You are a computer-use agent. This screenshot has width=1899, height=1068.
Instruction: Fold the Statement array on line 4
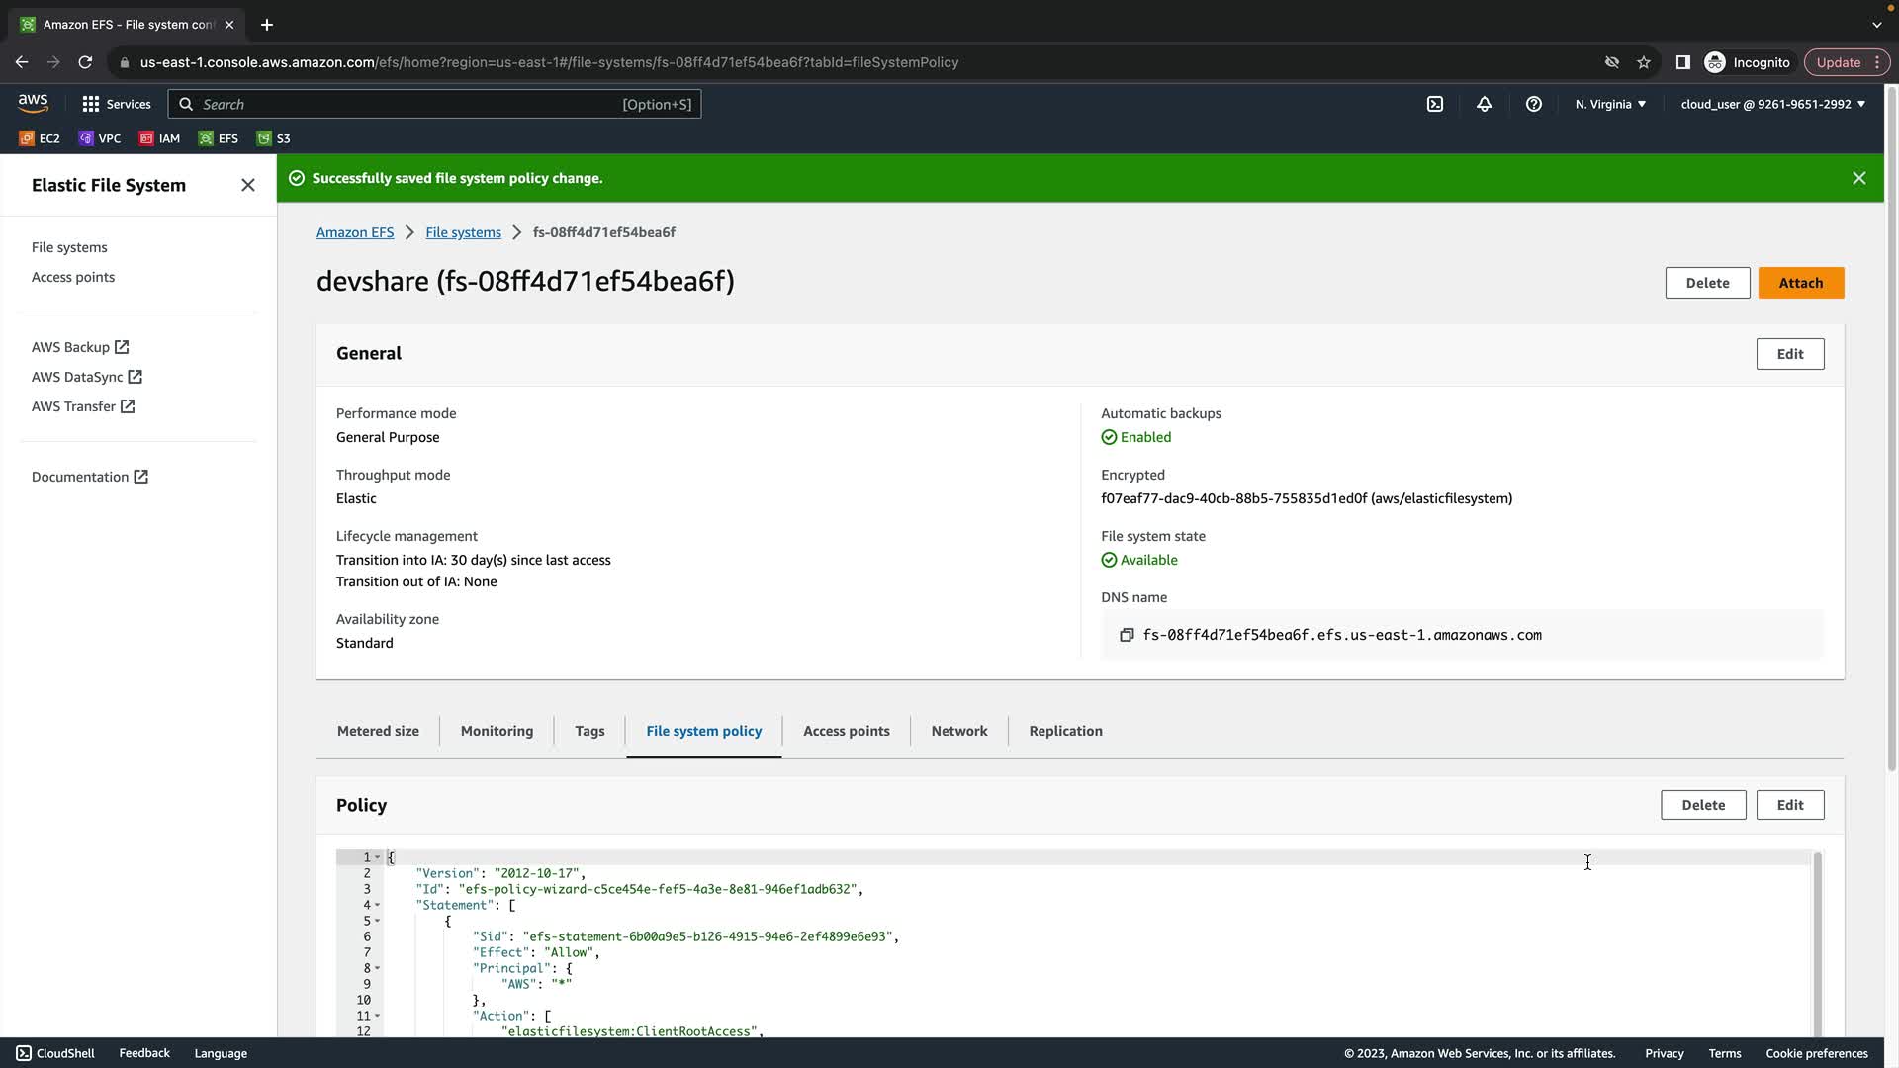(x=377, y=905)
